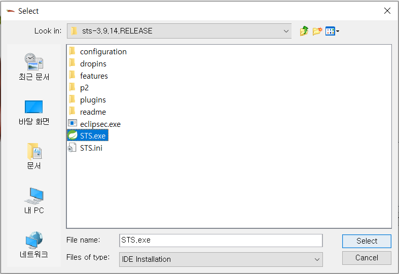Browse the Network (네트워크) location

click(34, 245)
